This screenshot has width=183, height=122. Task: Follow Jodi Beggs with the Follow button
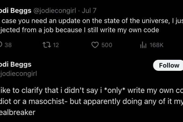point(168,65)
